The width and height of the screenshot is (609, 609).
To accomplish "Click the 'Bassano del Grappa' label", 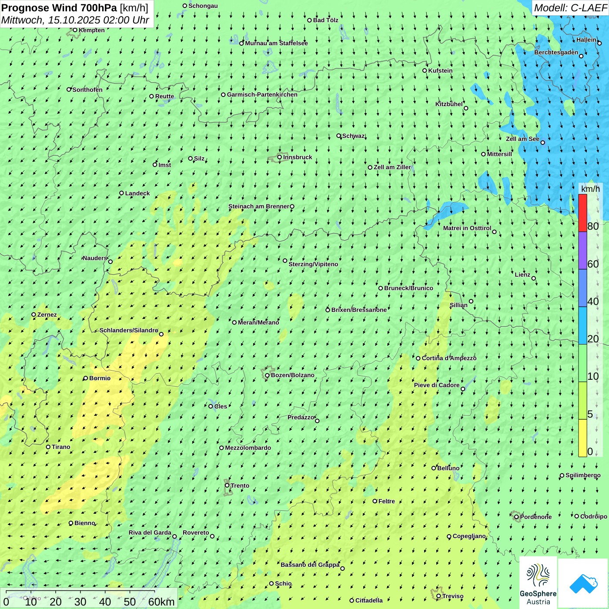I will coord(310,565).
